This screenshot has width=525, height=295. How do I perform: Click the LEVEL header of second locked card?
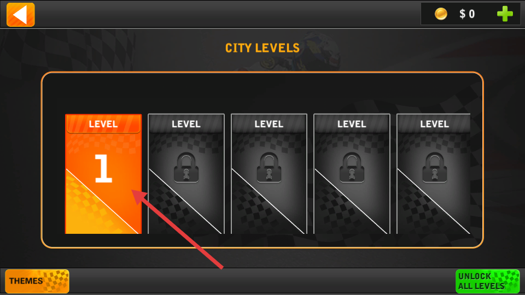pos(186,124)
